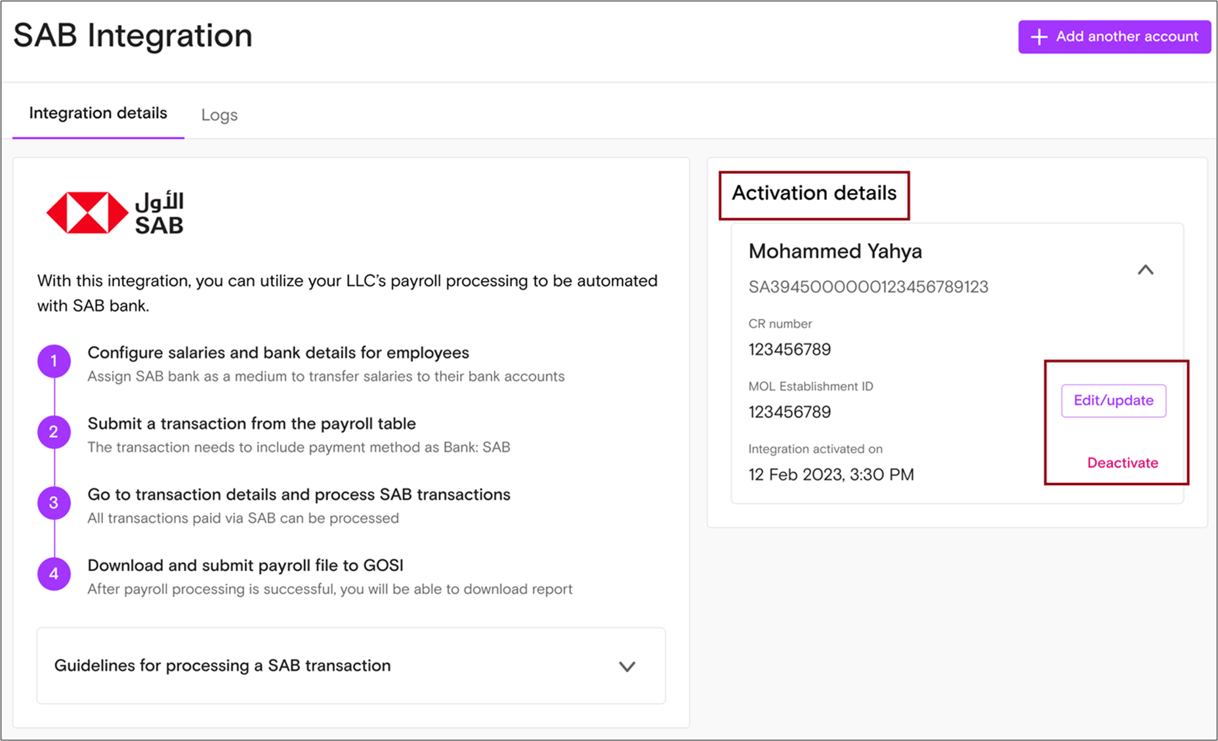Click The transaction needs to include text
Image resolution: width=1218 pixels, height=741 pixels.
pos(299,448)
